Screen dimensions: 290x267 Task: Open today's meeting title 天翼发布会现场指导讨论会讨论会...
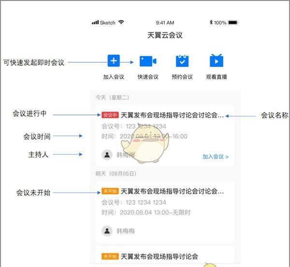coord(172,115)
